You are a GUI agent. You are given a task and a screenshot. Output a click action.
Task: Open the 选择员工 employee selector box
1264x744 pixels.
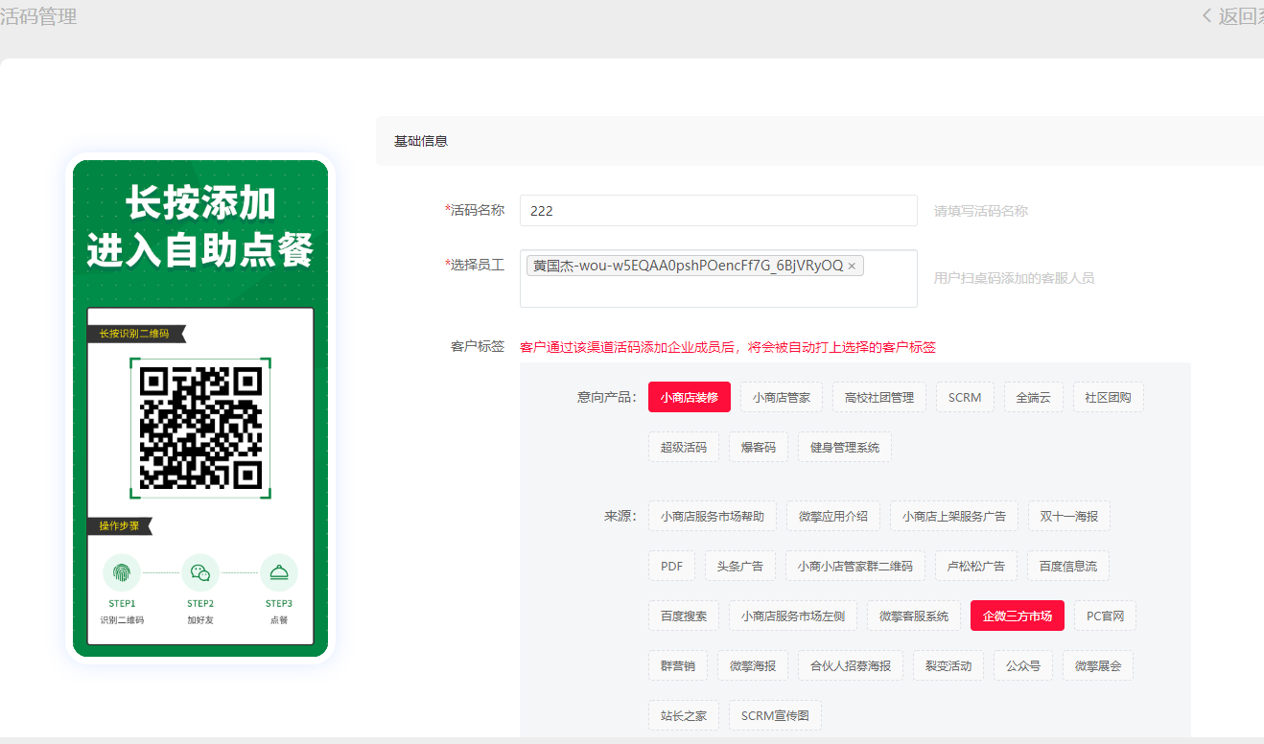717,290
